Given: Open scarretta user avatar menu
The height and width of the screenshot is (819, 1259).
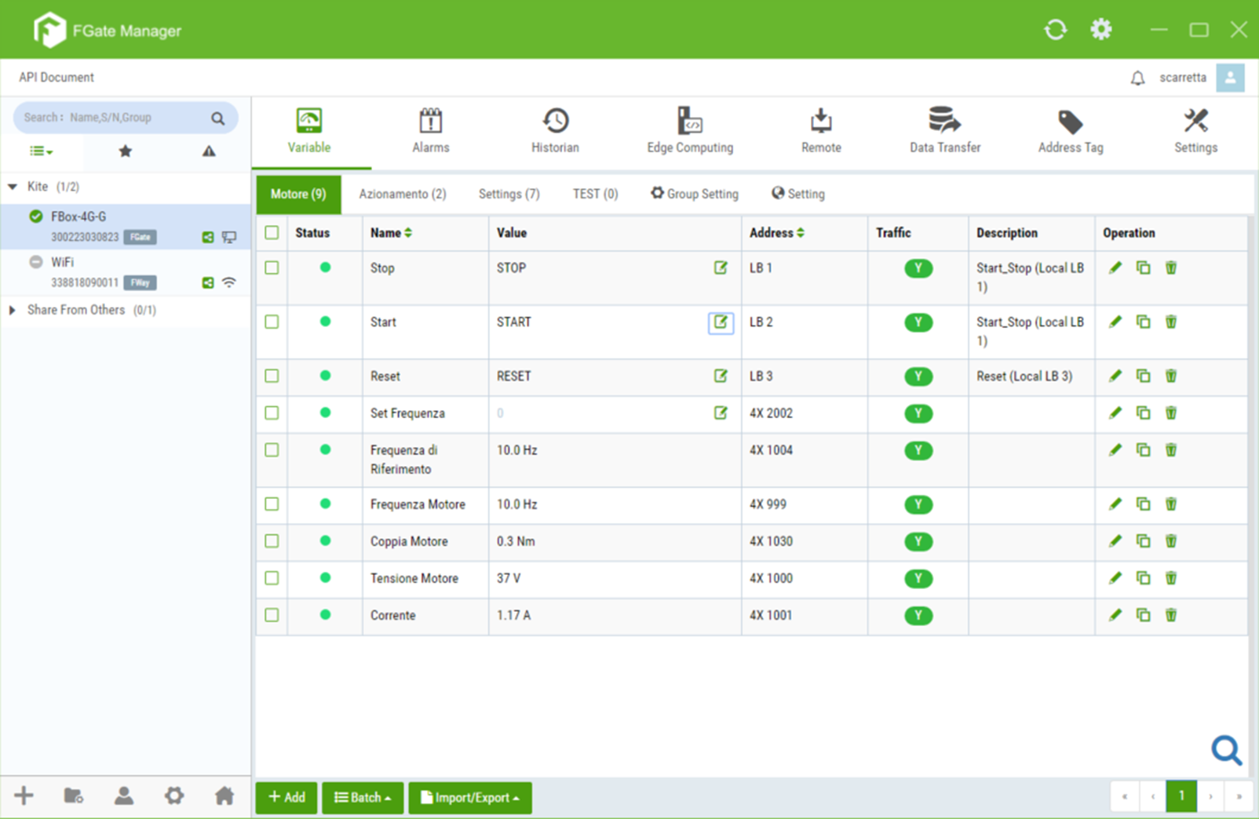Looking at the screenshot, I should point(1230,78).
